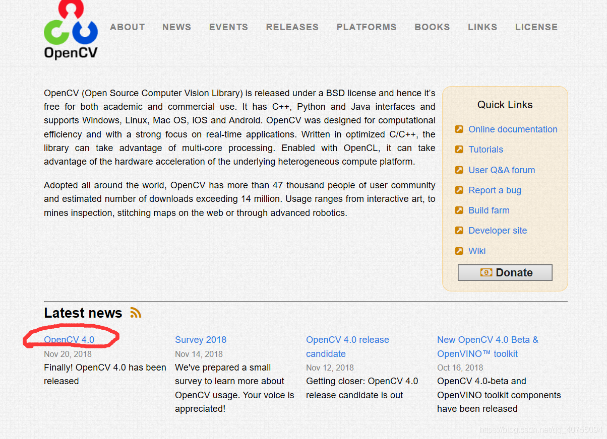The width and height of the screenshot is (607, 439).
Task: Click the arrow icon beside Report a bug
Action: click(459, 190)
